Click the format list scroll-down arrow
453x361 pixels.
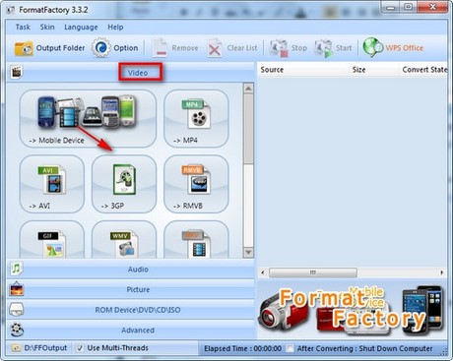[x=248, y=252]
